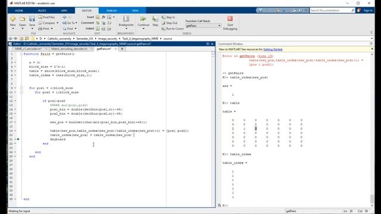Click the Continue green arrow icon

143,19
